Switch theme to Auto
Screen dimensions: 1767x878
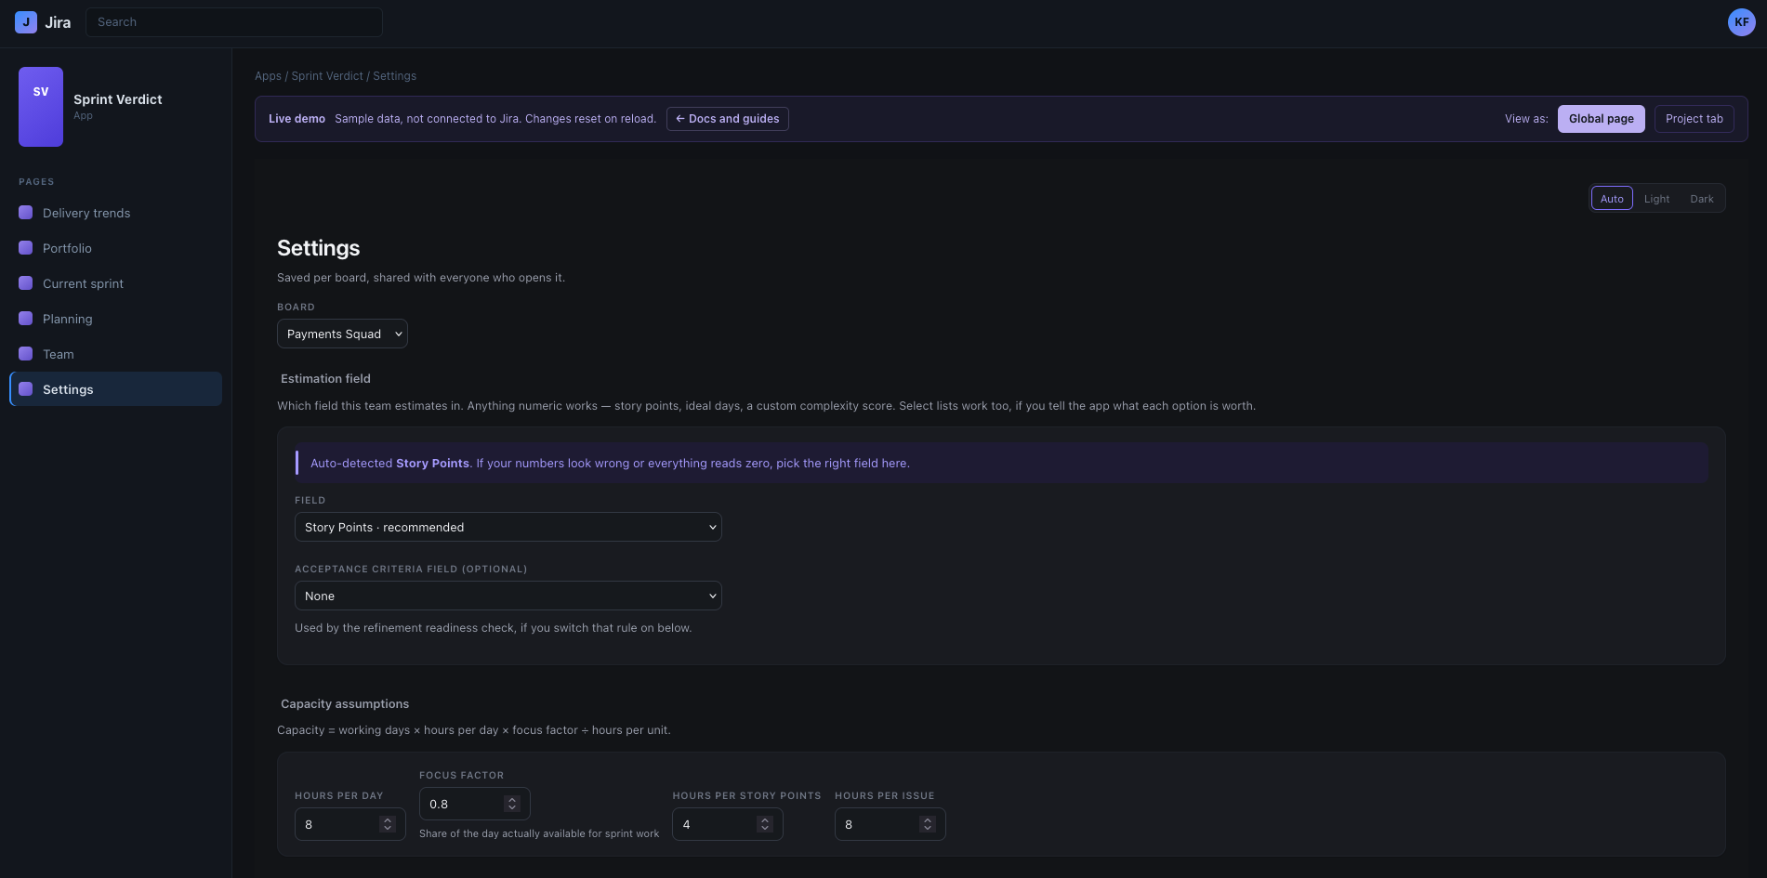(1612, 199)
